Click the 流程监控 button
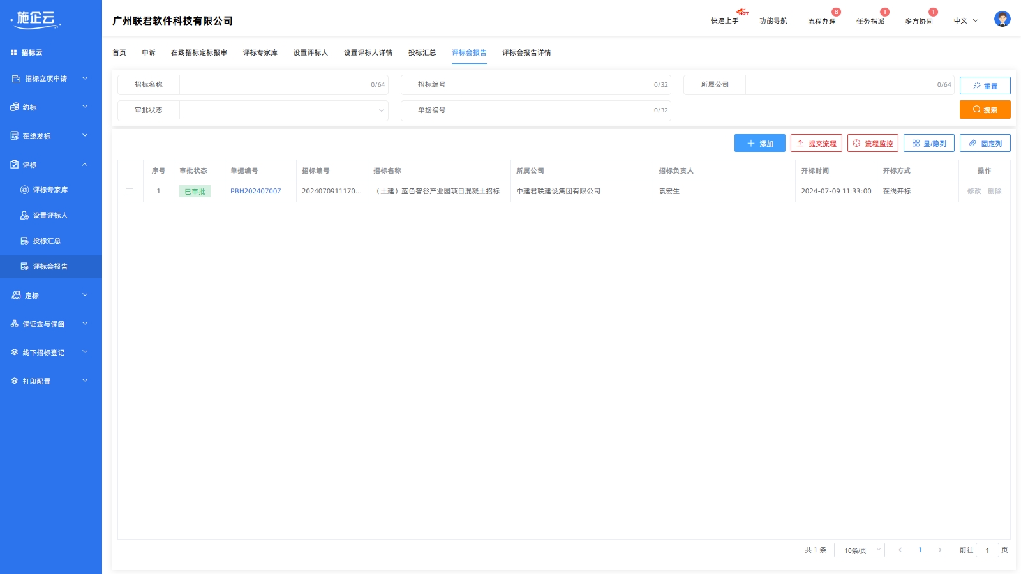Screen dimensions: 1021x574 pos(872,144)
